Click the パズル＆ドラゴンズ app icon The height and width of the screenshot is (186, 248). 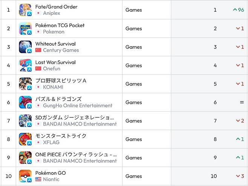pos(25,102)
